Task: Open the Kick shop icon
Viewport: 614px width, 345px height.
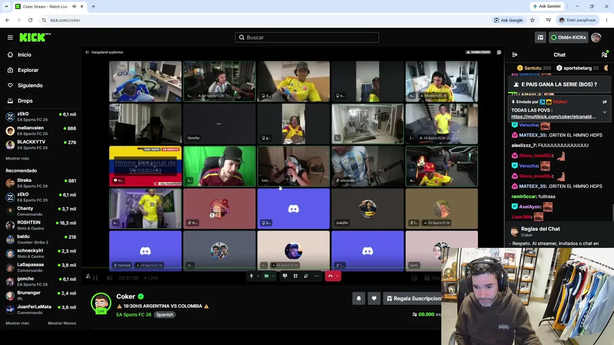Action: 540,37
